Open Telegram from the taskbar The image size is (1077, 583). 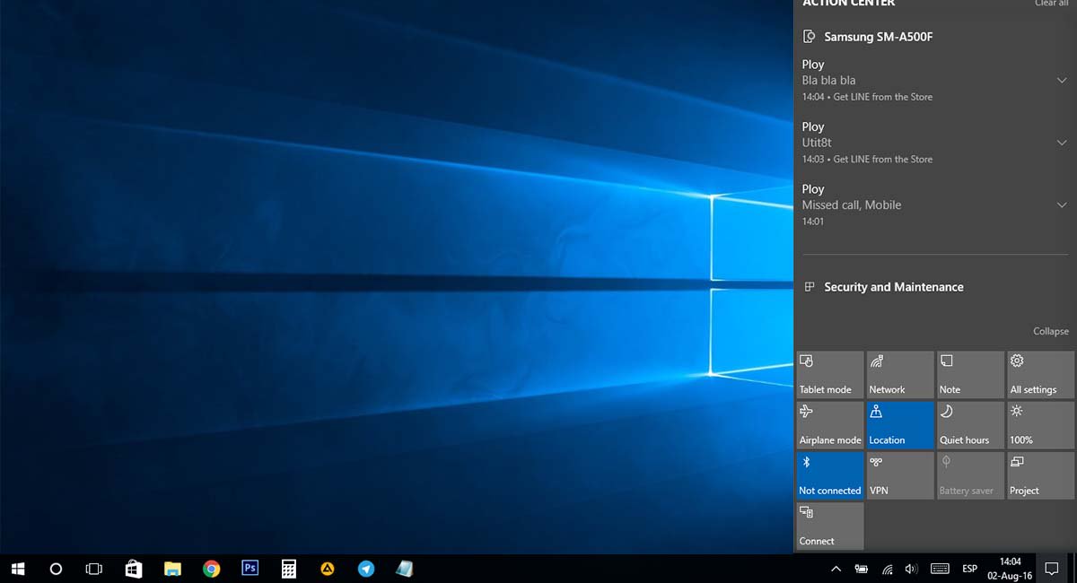[366, 569]
